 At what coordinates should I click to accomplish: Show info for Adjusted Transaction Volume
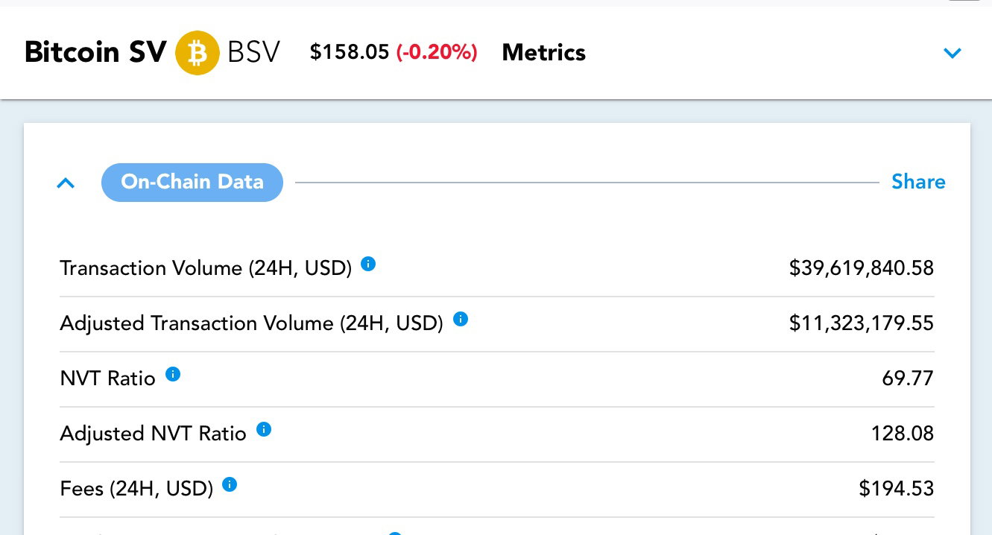point(461,319)
